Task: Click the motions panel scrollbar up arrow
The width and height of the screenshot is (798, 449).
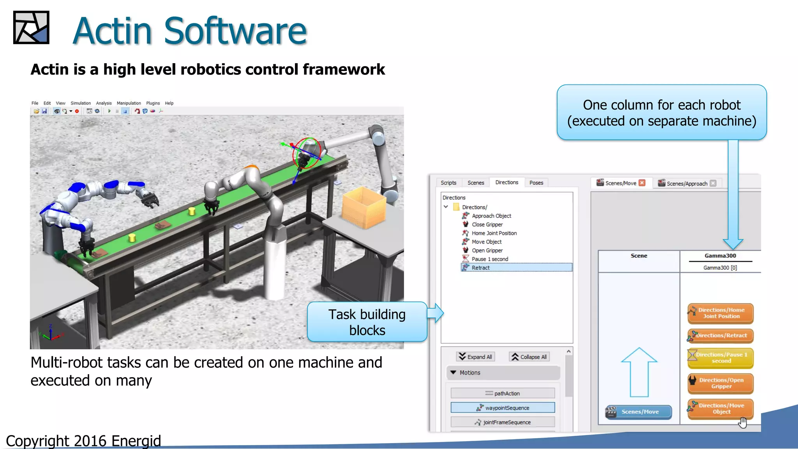Action: point(568,352)
